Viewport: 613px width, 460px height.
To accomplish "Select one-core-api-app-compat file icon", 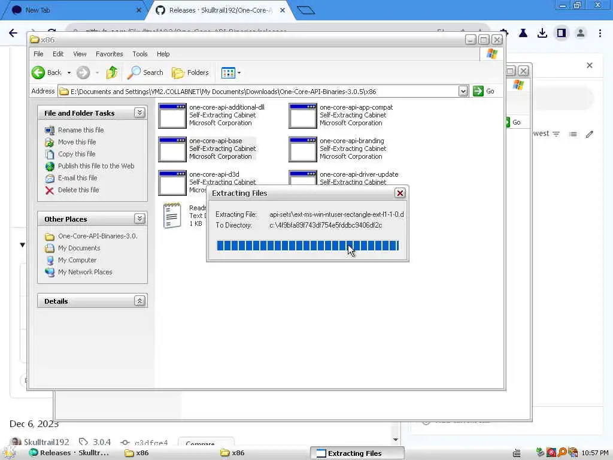I will (302, 116).
